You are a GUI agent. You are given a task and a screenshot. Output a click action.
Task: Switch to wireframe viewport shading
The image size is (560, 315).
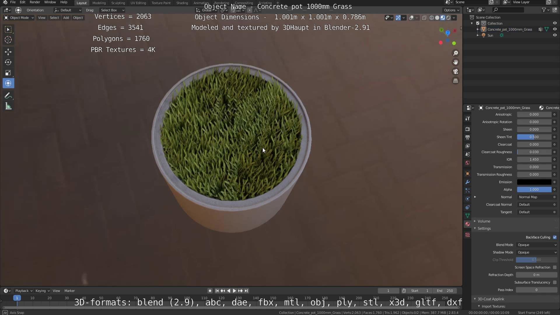click(432, 18)
